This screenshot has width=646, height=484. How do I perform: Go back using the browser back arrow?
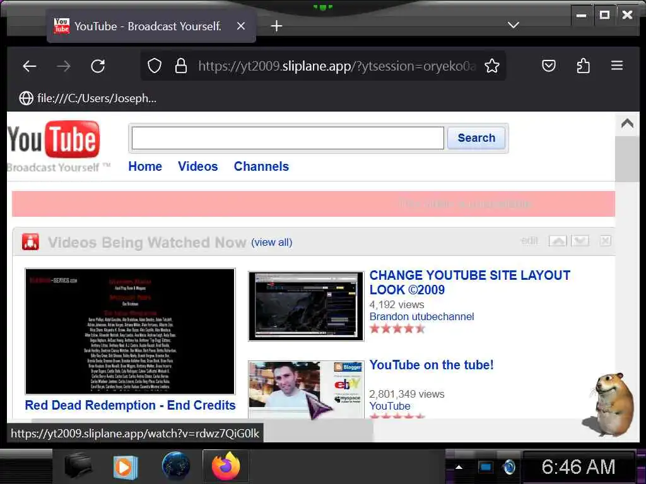point(30,66)
